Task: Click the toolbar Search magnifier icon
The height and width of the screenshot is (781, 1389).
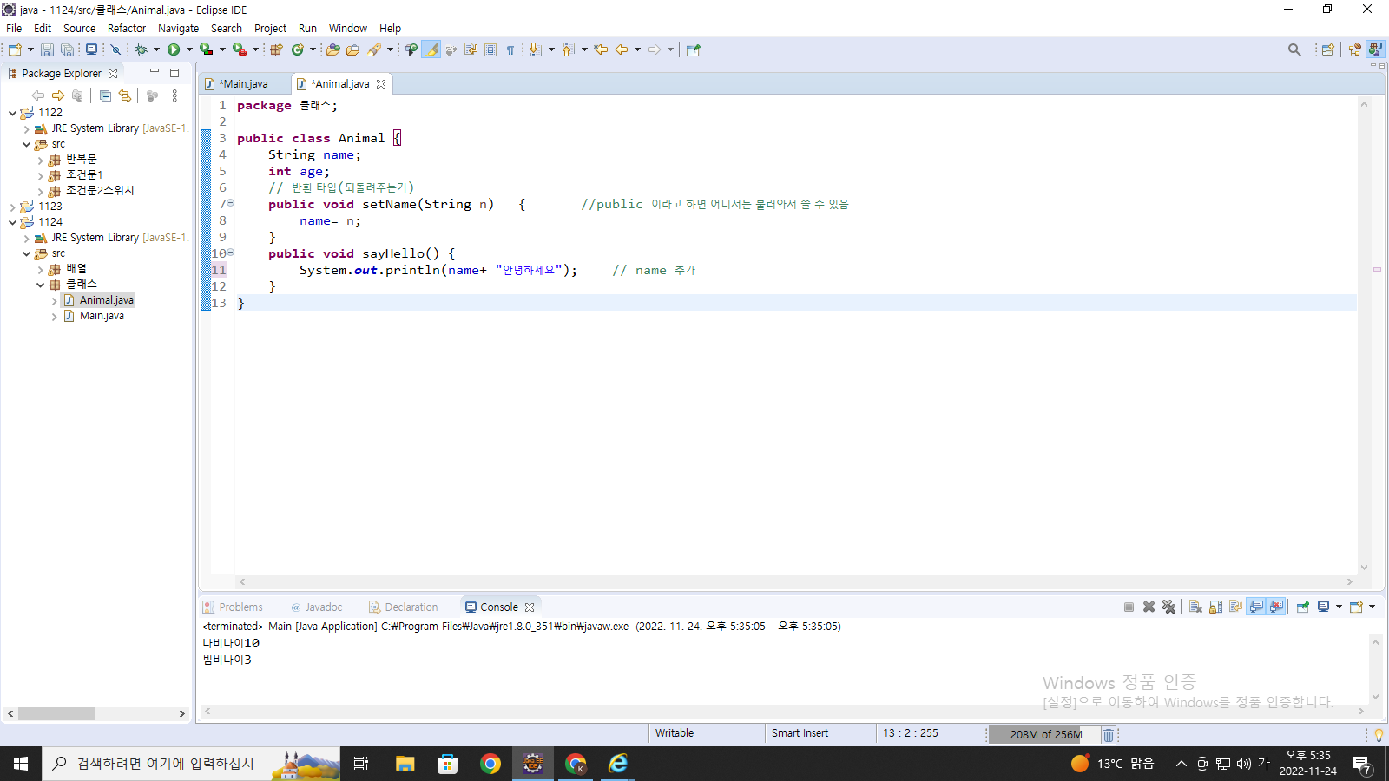Action: click(x=1294, y=49)
